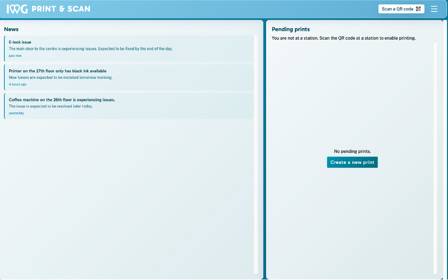Open the hamburger menu in the header
The width and height of the screenshot is (448, 280).
click(434, 9)
